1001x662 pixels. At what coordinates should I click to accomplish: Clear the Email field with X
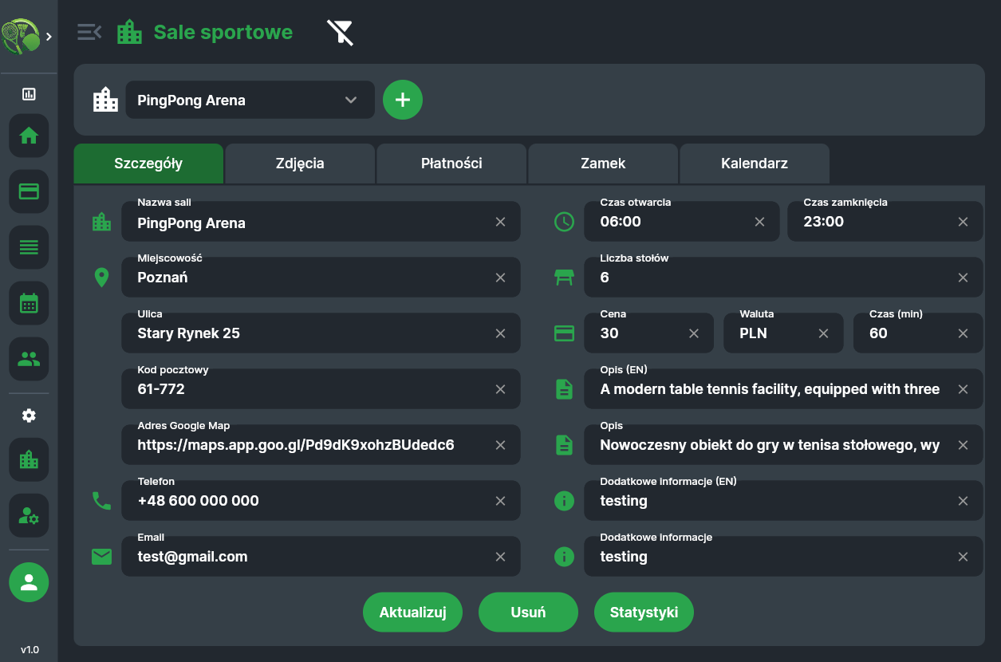500,557
